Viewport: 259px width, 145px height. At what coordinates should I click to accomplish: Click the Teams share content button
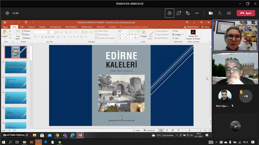tap(229, 13)
